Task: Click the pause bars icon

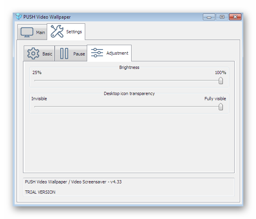Action: (64, 53)
